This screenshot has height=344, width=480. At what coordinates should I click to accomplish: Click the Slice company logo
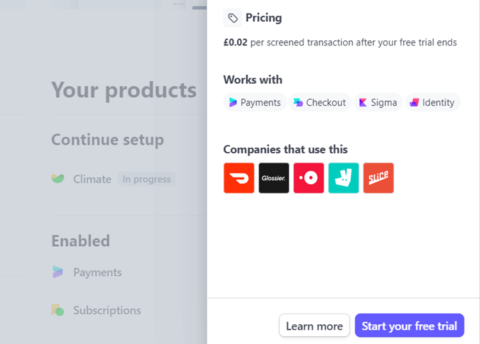click(378, 178)
